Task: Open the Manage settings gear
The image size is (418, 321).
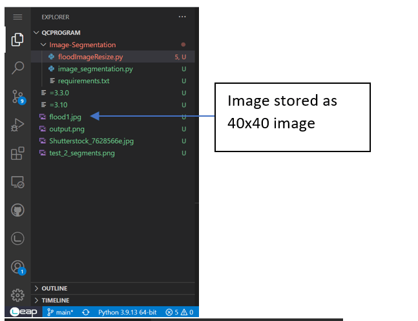Action: (x=17, y=295)
